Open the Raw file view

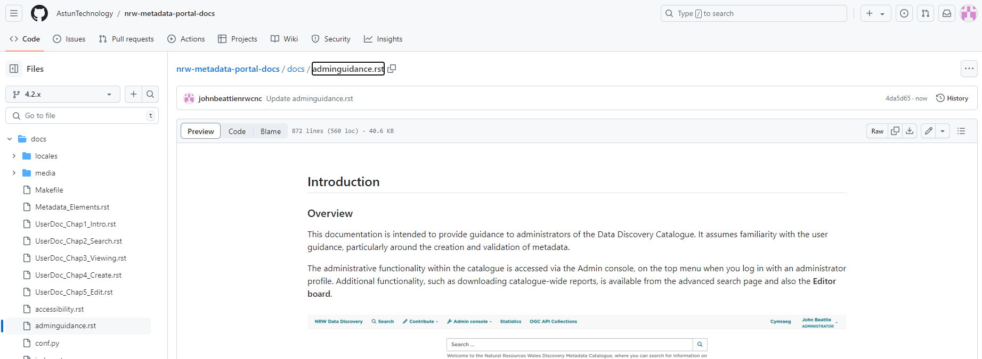(x=877, y=131)
